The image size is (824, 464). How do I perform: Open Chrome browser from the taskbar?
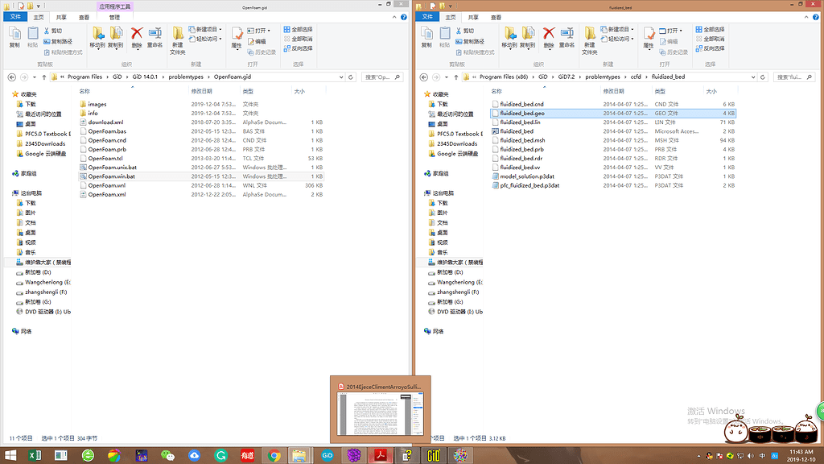pyautogui.click(x=274, y=456)
